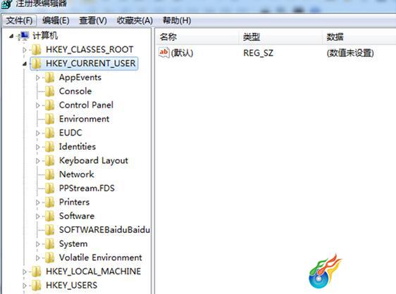
Task: Click the Environment key folder icon
Action: click(49, 119)
